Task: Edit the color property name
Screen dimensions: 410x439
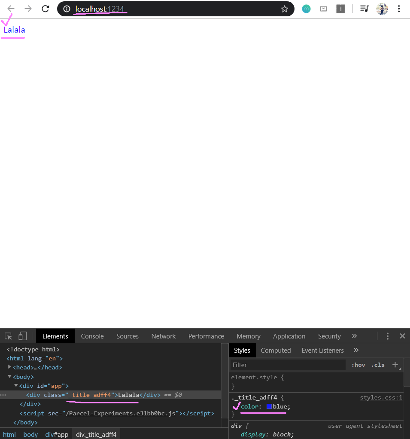Action: [249, 406]
